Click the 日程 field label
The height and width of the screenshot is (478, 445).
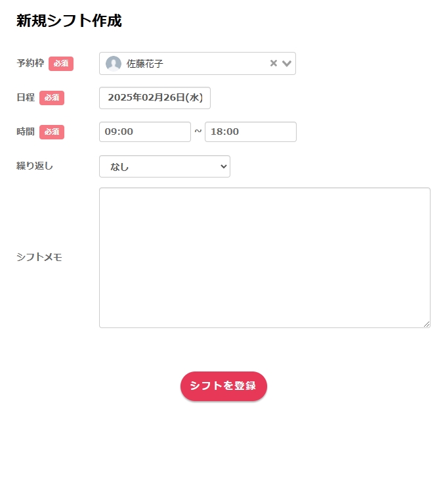(x=26, y=98)
